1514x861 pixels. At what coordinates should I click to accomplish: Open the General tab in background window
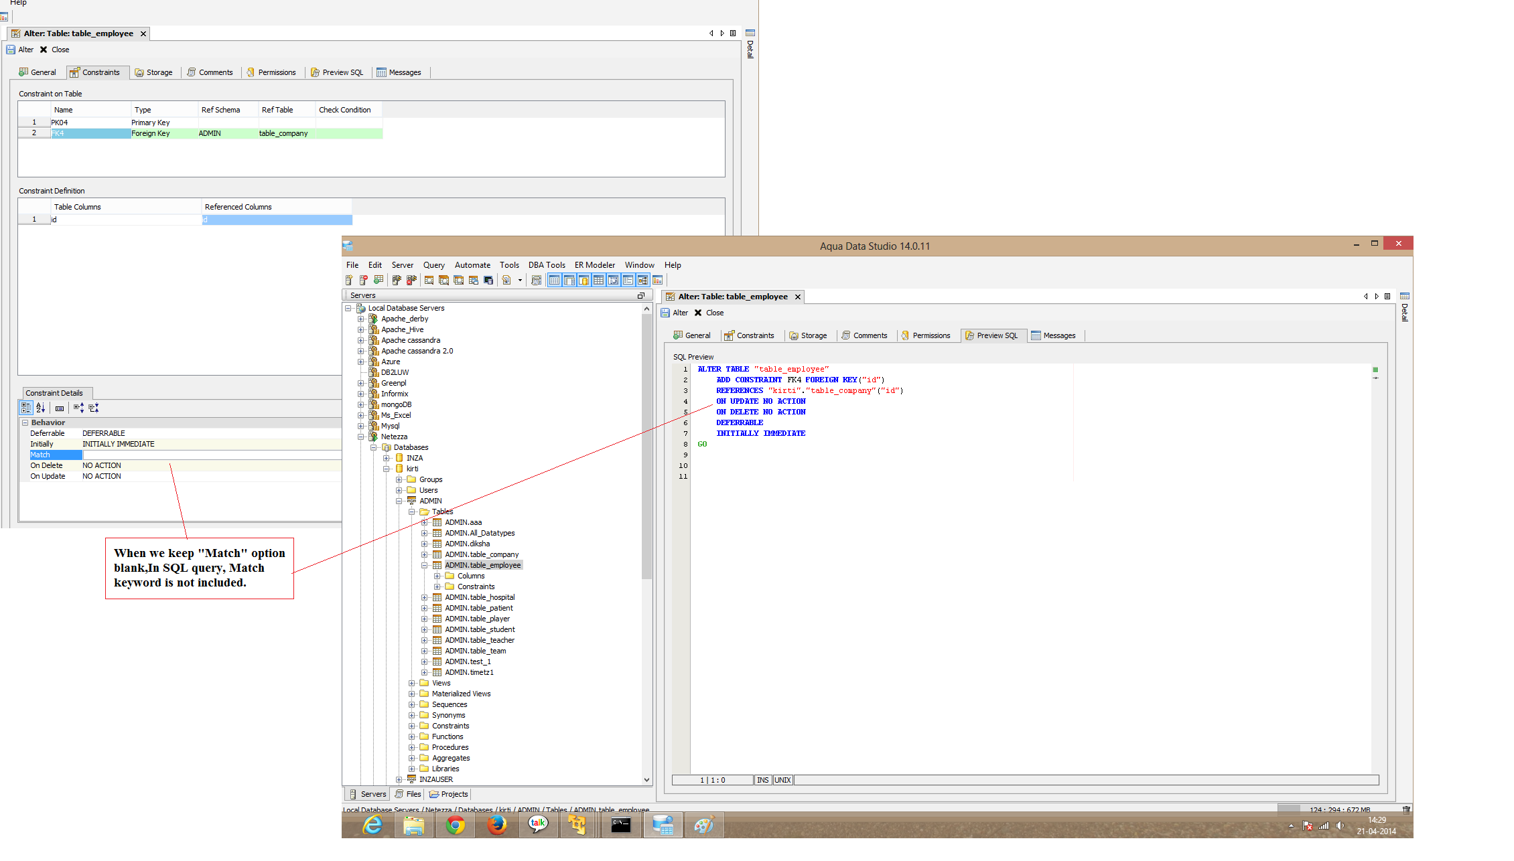(x=38, y=73)
